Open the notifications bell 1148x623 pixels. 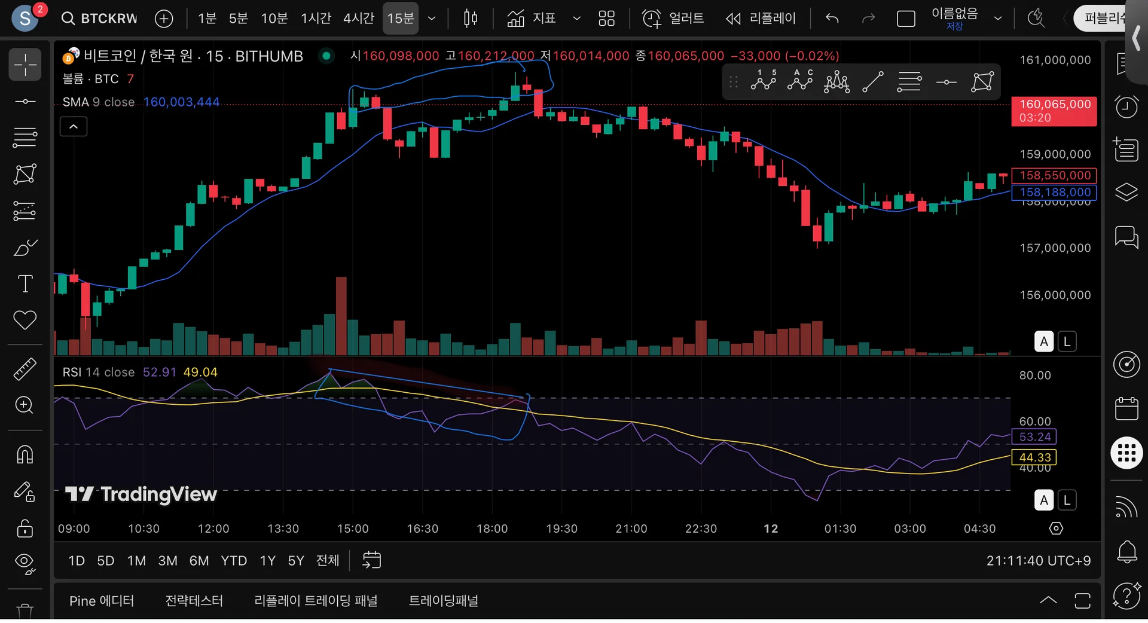[1126, 551]
